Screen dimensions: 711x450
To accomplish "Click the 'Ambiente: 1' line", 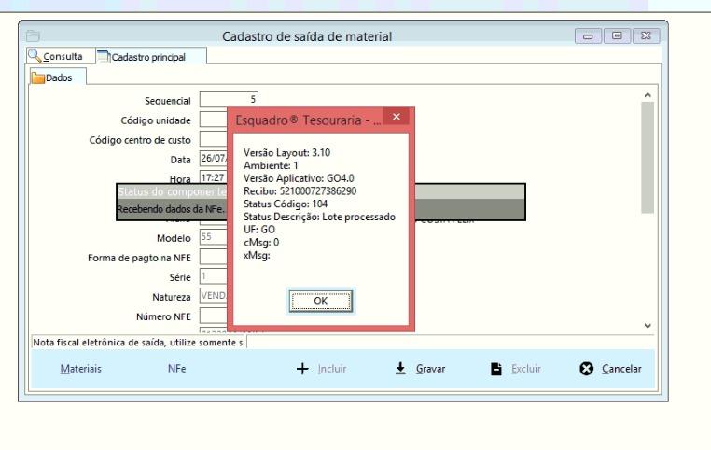I will point(271,165).
